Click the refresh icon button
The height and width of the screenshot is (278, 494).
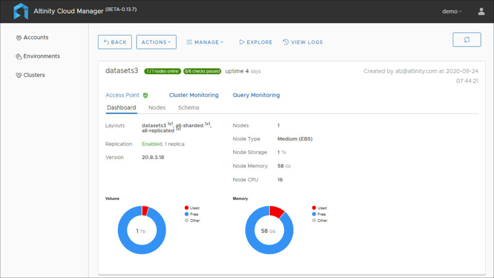(x=467, y=40)
